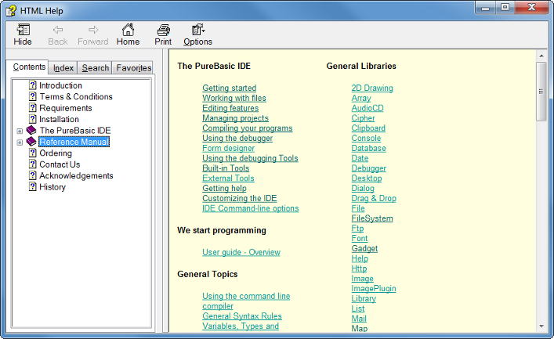This screenshot has width=554, height=339.
Task: Select History in the contents tree
Action: (x=53, y=187)
